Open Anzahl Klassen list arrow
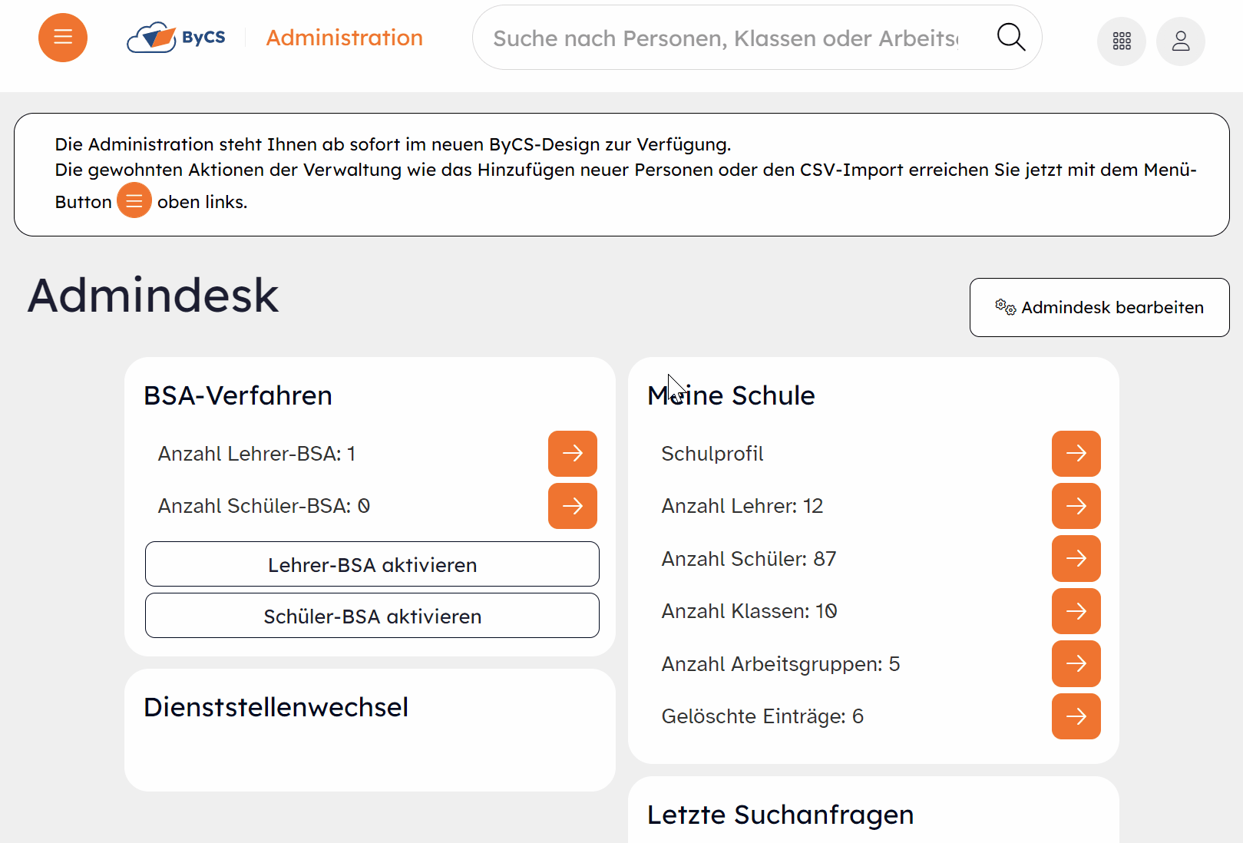 1076,611
